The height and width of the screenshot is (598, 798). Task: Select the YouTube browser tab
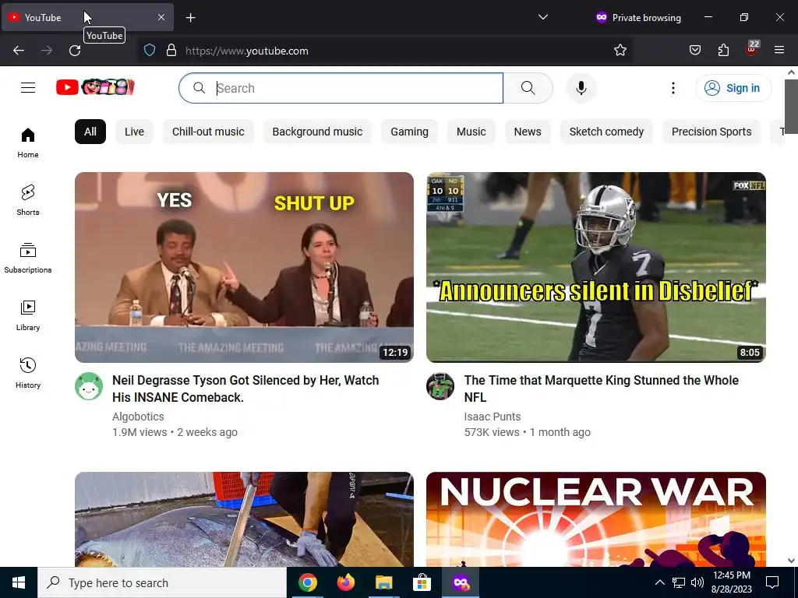(87, 17)
